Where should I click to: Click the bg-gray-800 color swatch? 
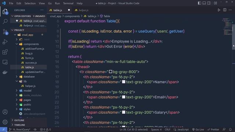[111, 72]
